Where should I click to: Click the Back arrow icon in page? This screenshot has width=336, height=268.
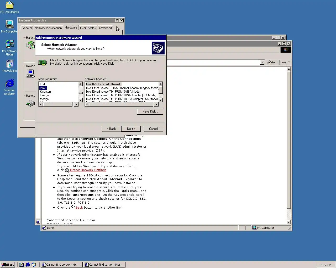pos(73,207)
